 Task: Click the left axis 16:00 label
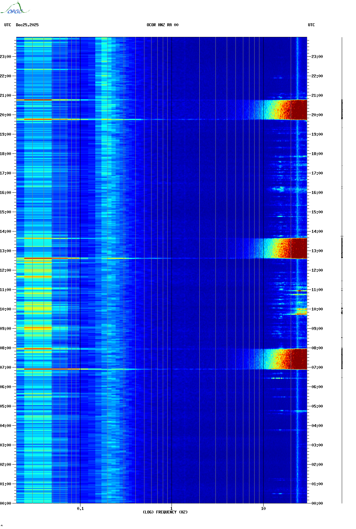(5, 193)
